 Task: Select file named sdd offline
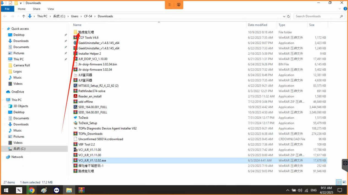(86, 102)
